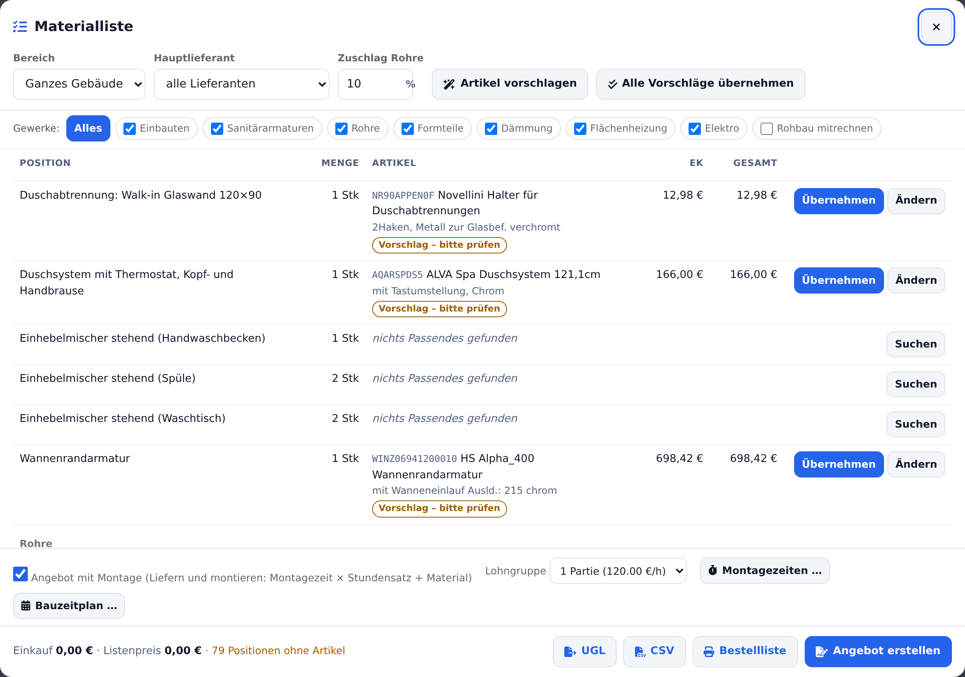Disable the Formteile filter

407,129
